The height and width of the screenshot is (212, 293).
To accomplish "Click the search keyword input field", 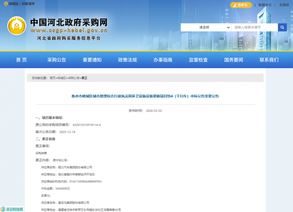I will click(x=254, y=27).
